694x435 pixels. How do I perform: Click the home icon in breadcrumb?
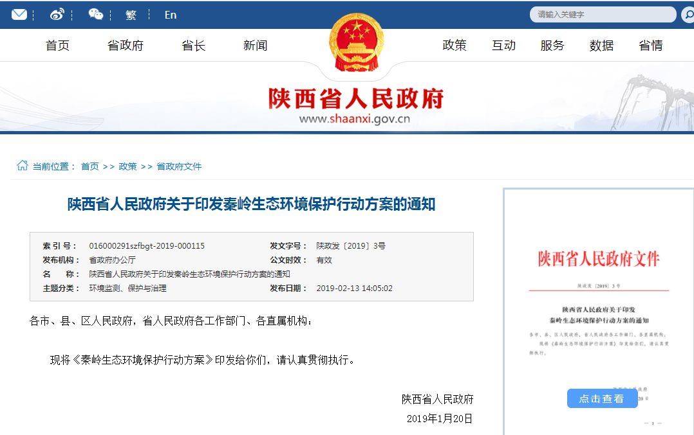pyautogui.click(x=23, y=166)
